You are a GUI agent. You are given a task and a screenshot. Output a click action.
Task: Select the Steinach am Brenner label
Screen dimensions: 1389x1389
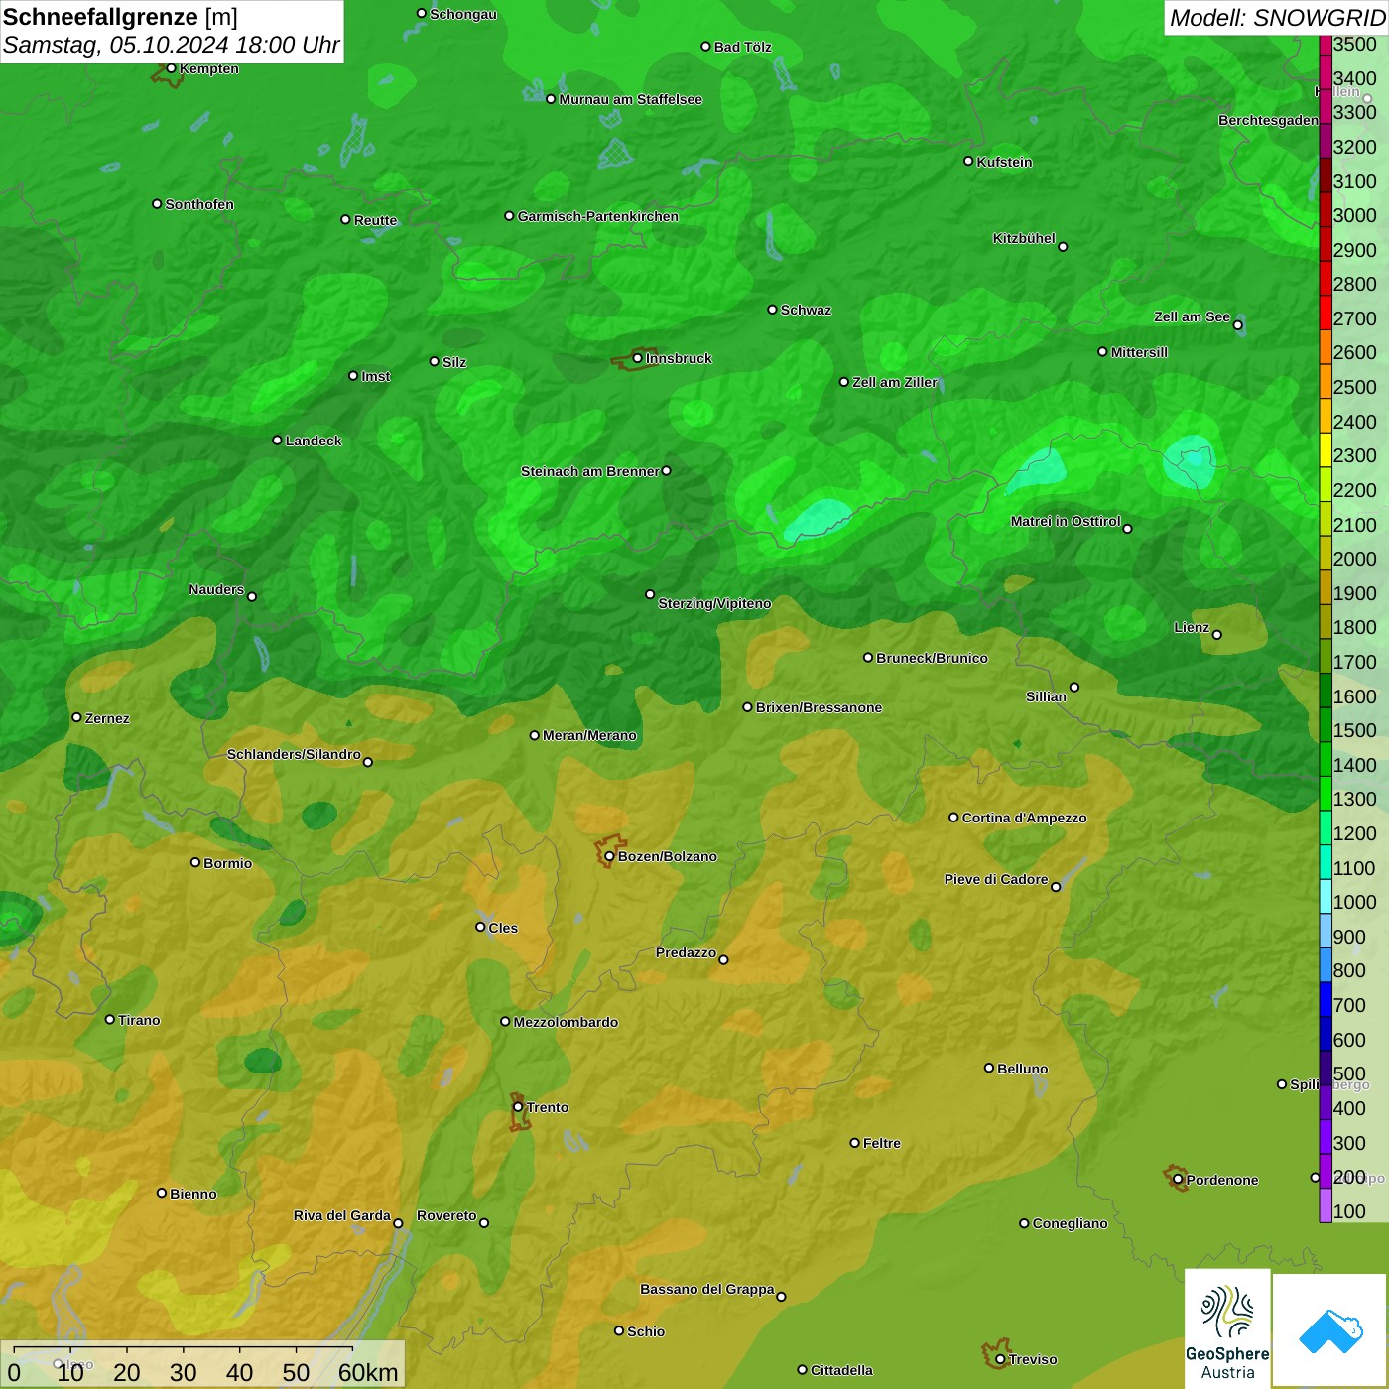[589, 471]
